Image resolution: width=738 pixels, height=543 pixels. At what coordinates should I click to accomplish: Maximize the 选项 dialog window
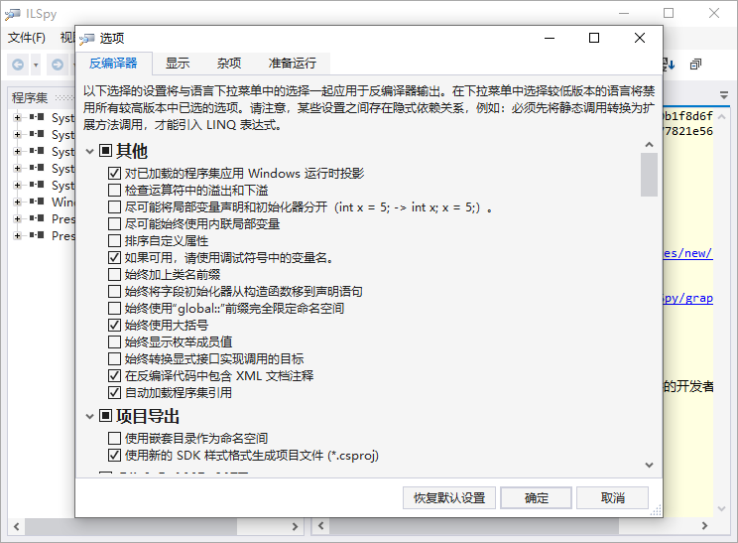pos(594,38)
